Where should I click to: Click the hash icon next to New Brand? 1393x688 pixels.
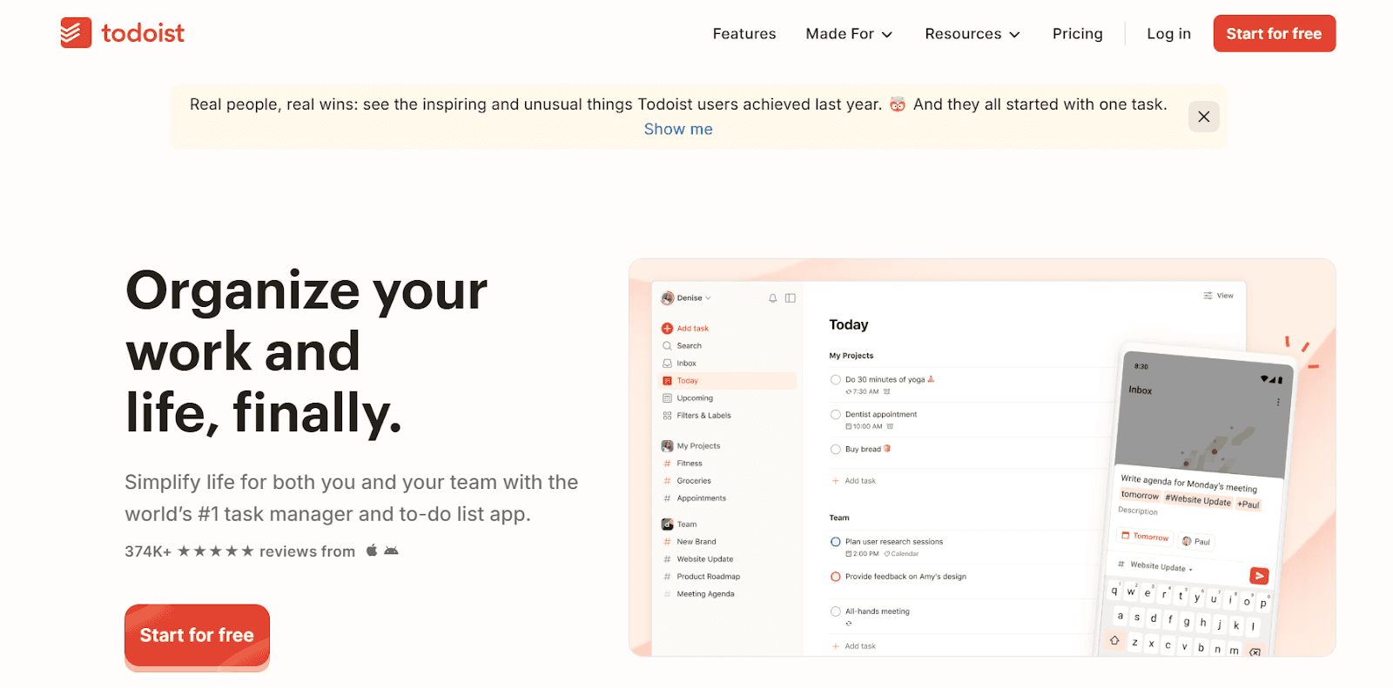click(667, 542)
